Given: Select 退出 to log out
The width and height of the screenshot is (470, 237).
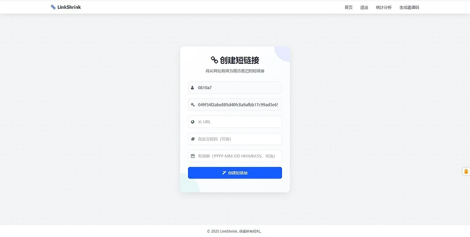Looking at the screenshot, I should (x=364, y=7).
